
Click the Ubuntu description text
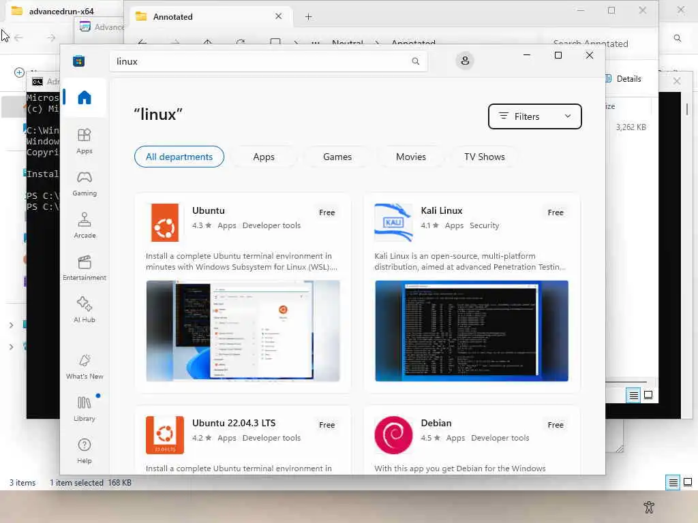(241, 261)
